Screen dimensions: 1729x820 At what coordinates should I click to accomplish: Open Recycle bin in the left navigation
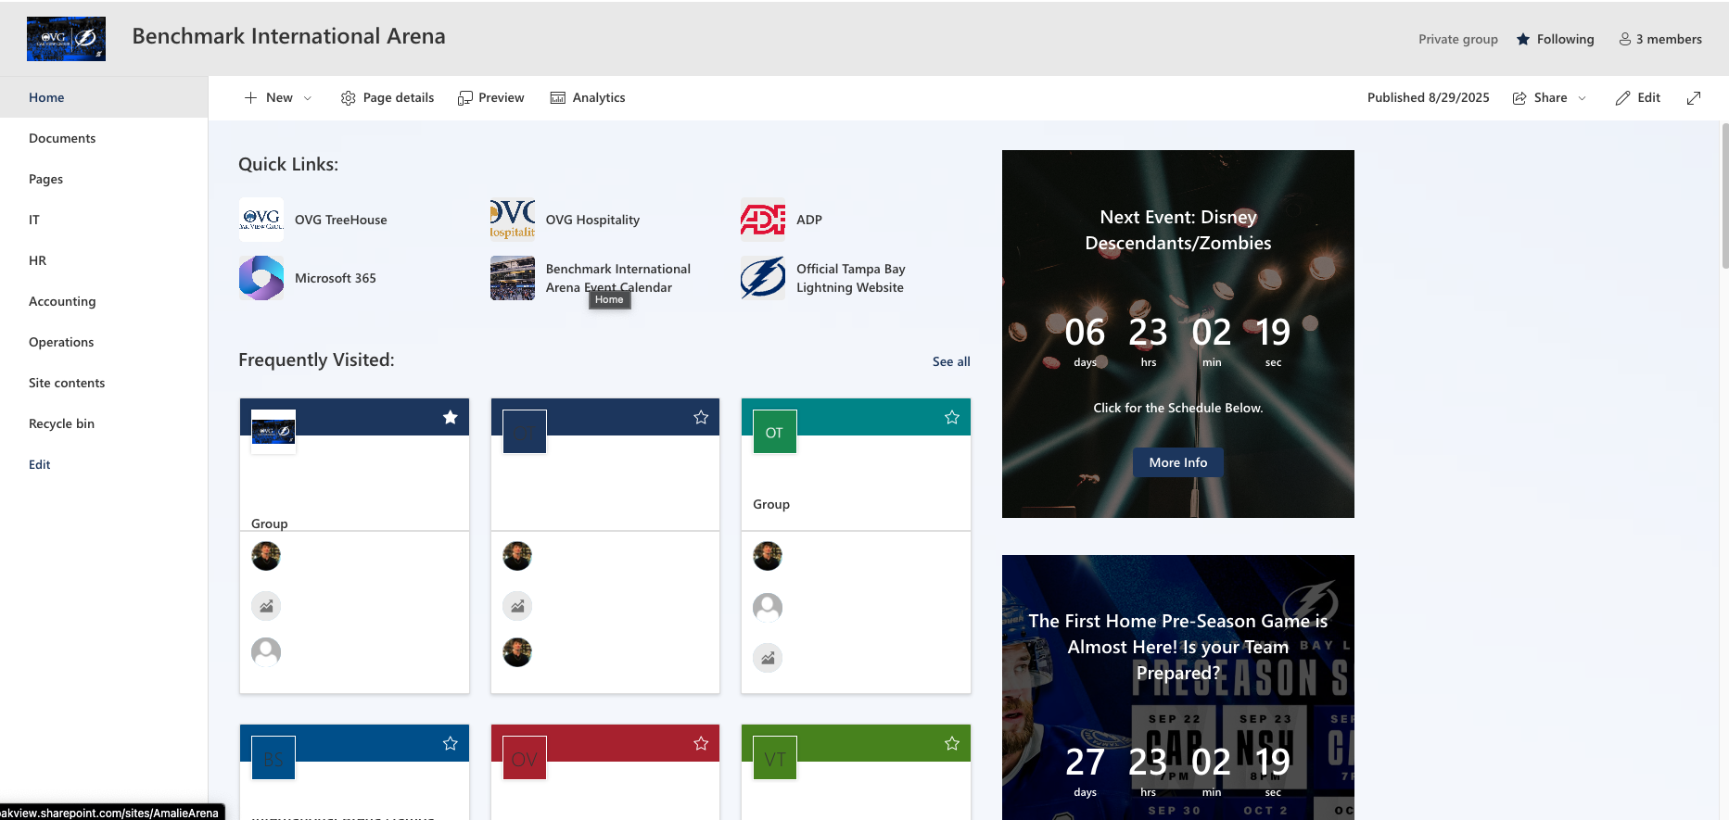click(104, 423)
